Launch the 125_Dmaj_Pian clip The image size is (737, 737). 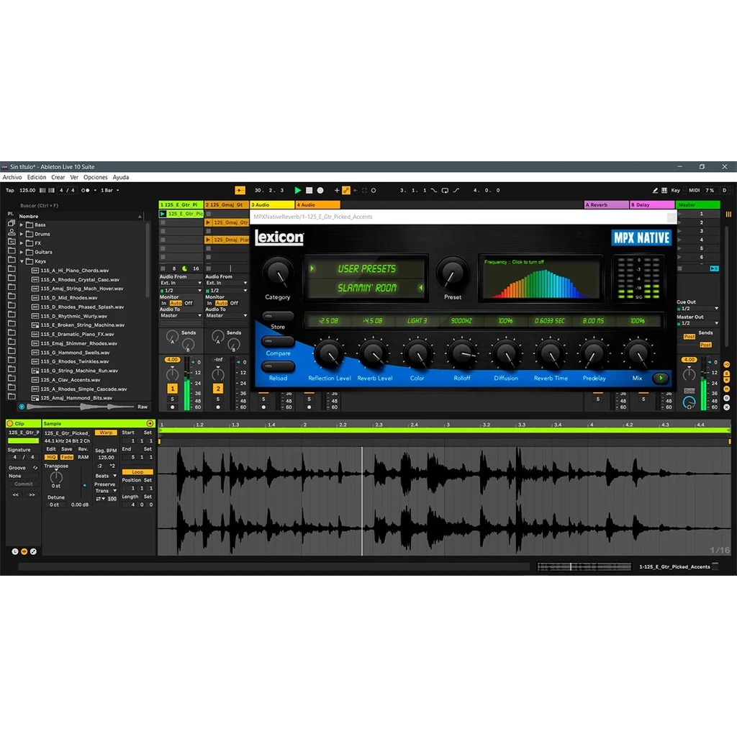(208, 240)
